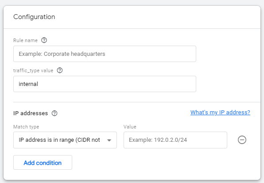Click the Value label above IP field
Viewport: 264px width, 183px height.
(x=130, y=127)
